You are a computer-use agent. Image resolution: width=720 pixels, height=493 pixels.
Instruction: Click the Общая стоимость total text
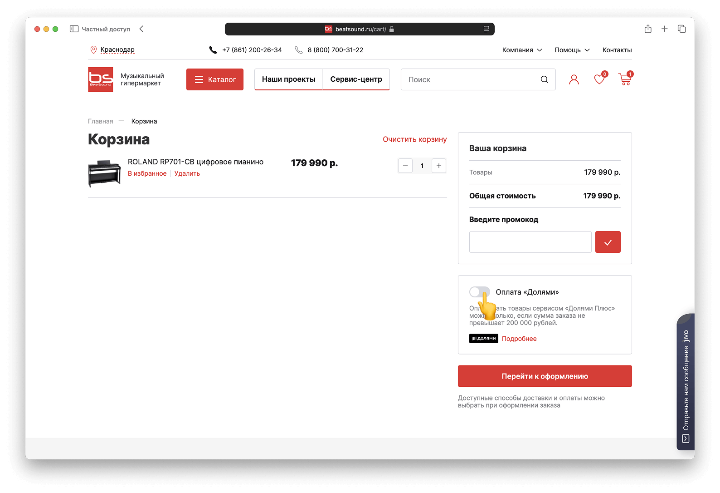tap(502, 196)
